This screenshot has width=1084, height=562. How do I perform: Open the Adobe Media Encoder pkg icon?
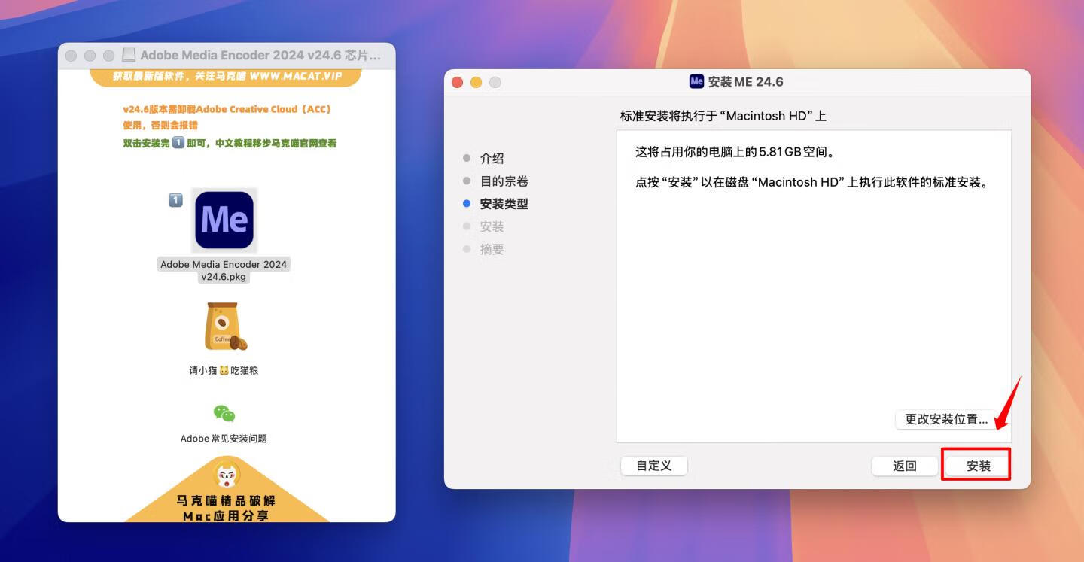pos(224,220)
